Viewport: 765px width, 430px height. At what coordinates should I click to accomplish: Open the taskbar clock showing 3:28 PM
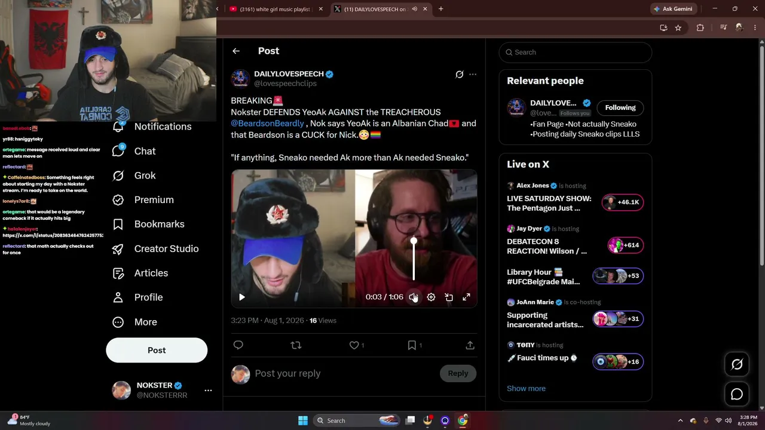[x=748, y=420]
